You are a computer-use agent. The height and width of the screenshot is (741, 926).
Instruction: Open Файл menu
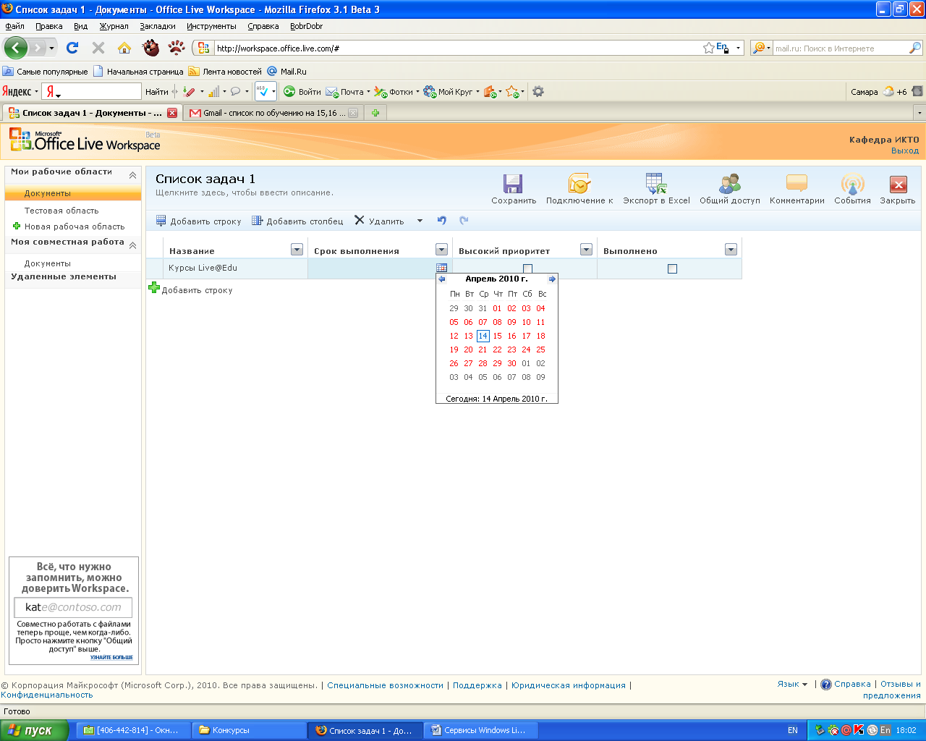(14, 26)
